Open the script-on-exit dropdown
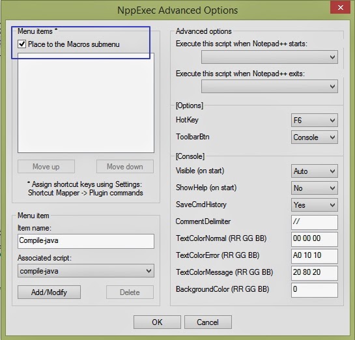 pos(270,86)
